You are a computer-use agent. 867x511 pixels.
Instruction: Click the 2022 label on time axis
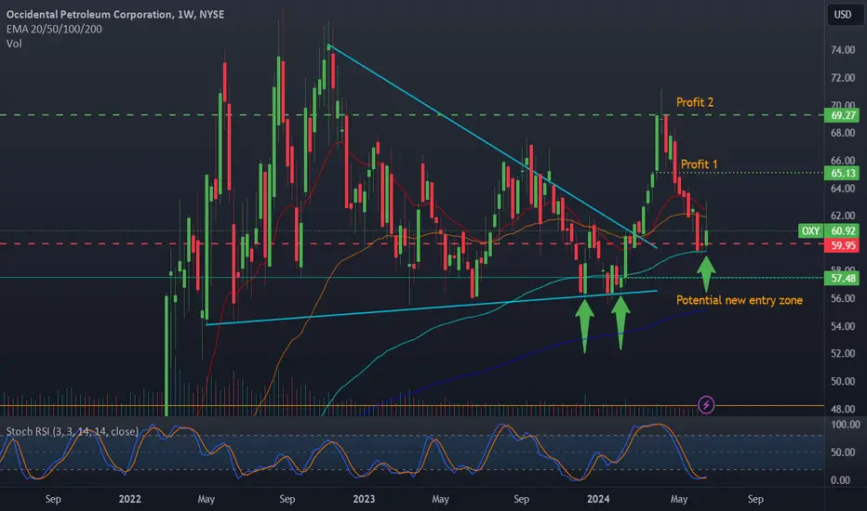point(130,499)
